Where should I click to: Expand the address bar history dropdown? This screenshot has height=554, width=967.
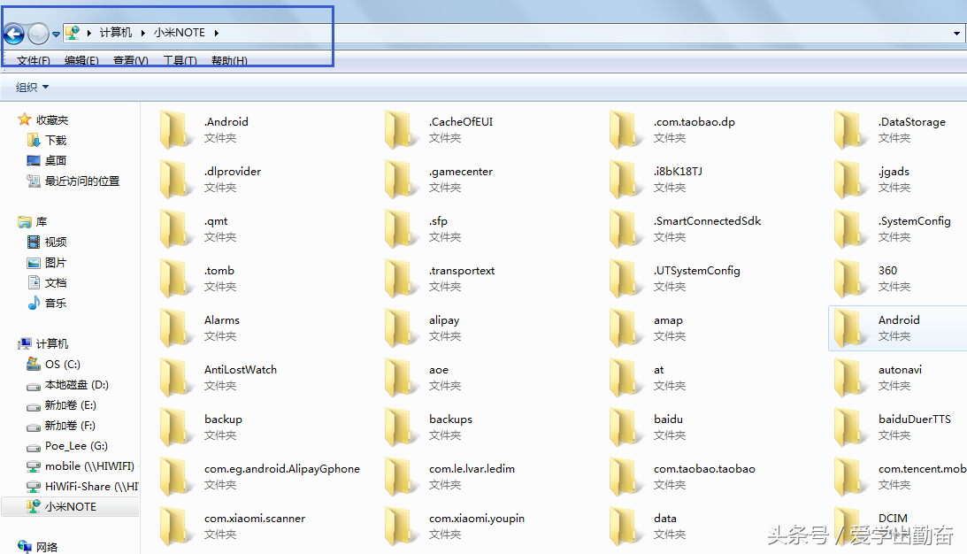(956, 34)
